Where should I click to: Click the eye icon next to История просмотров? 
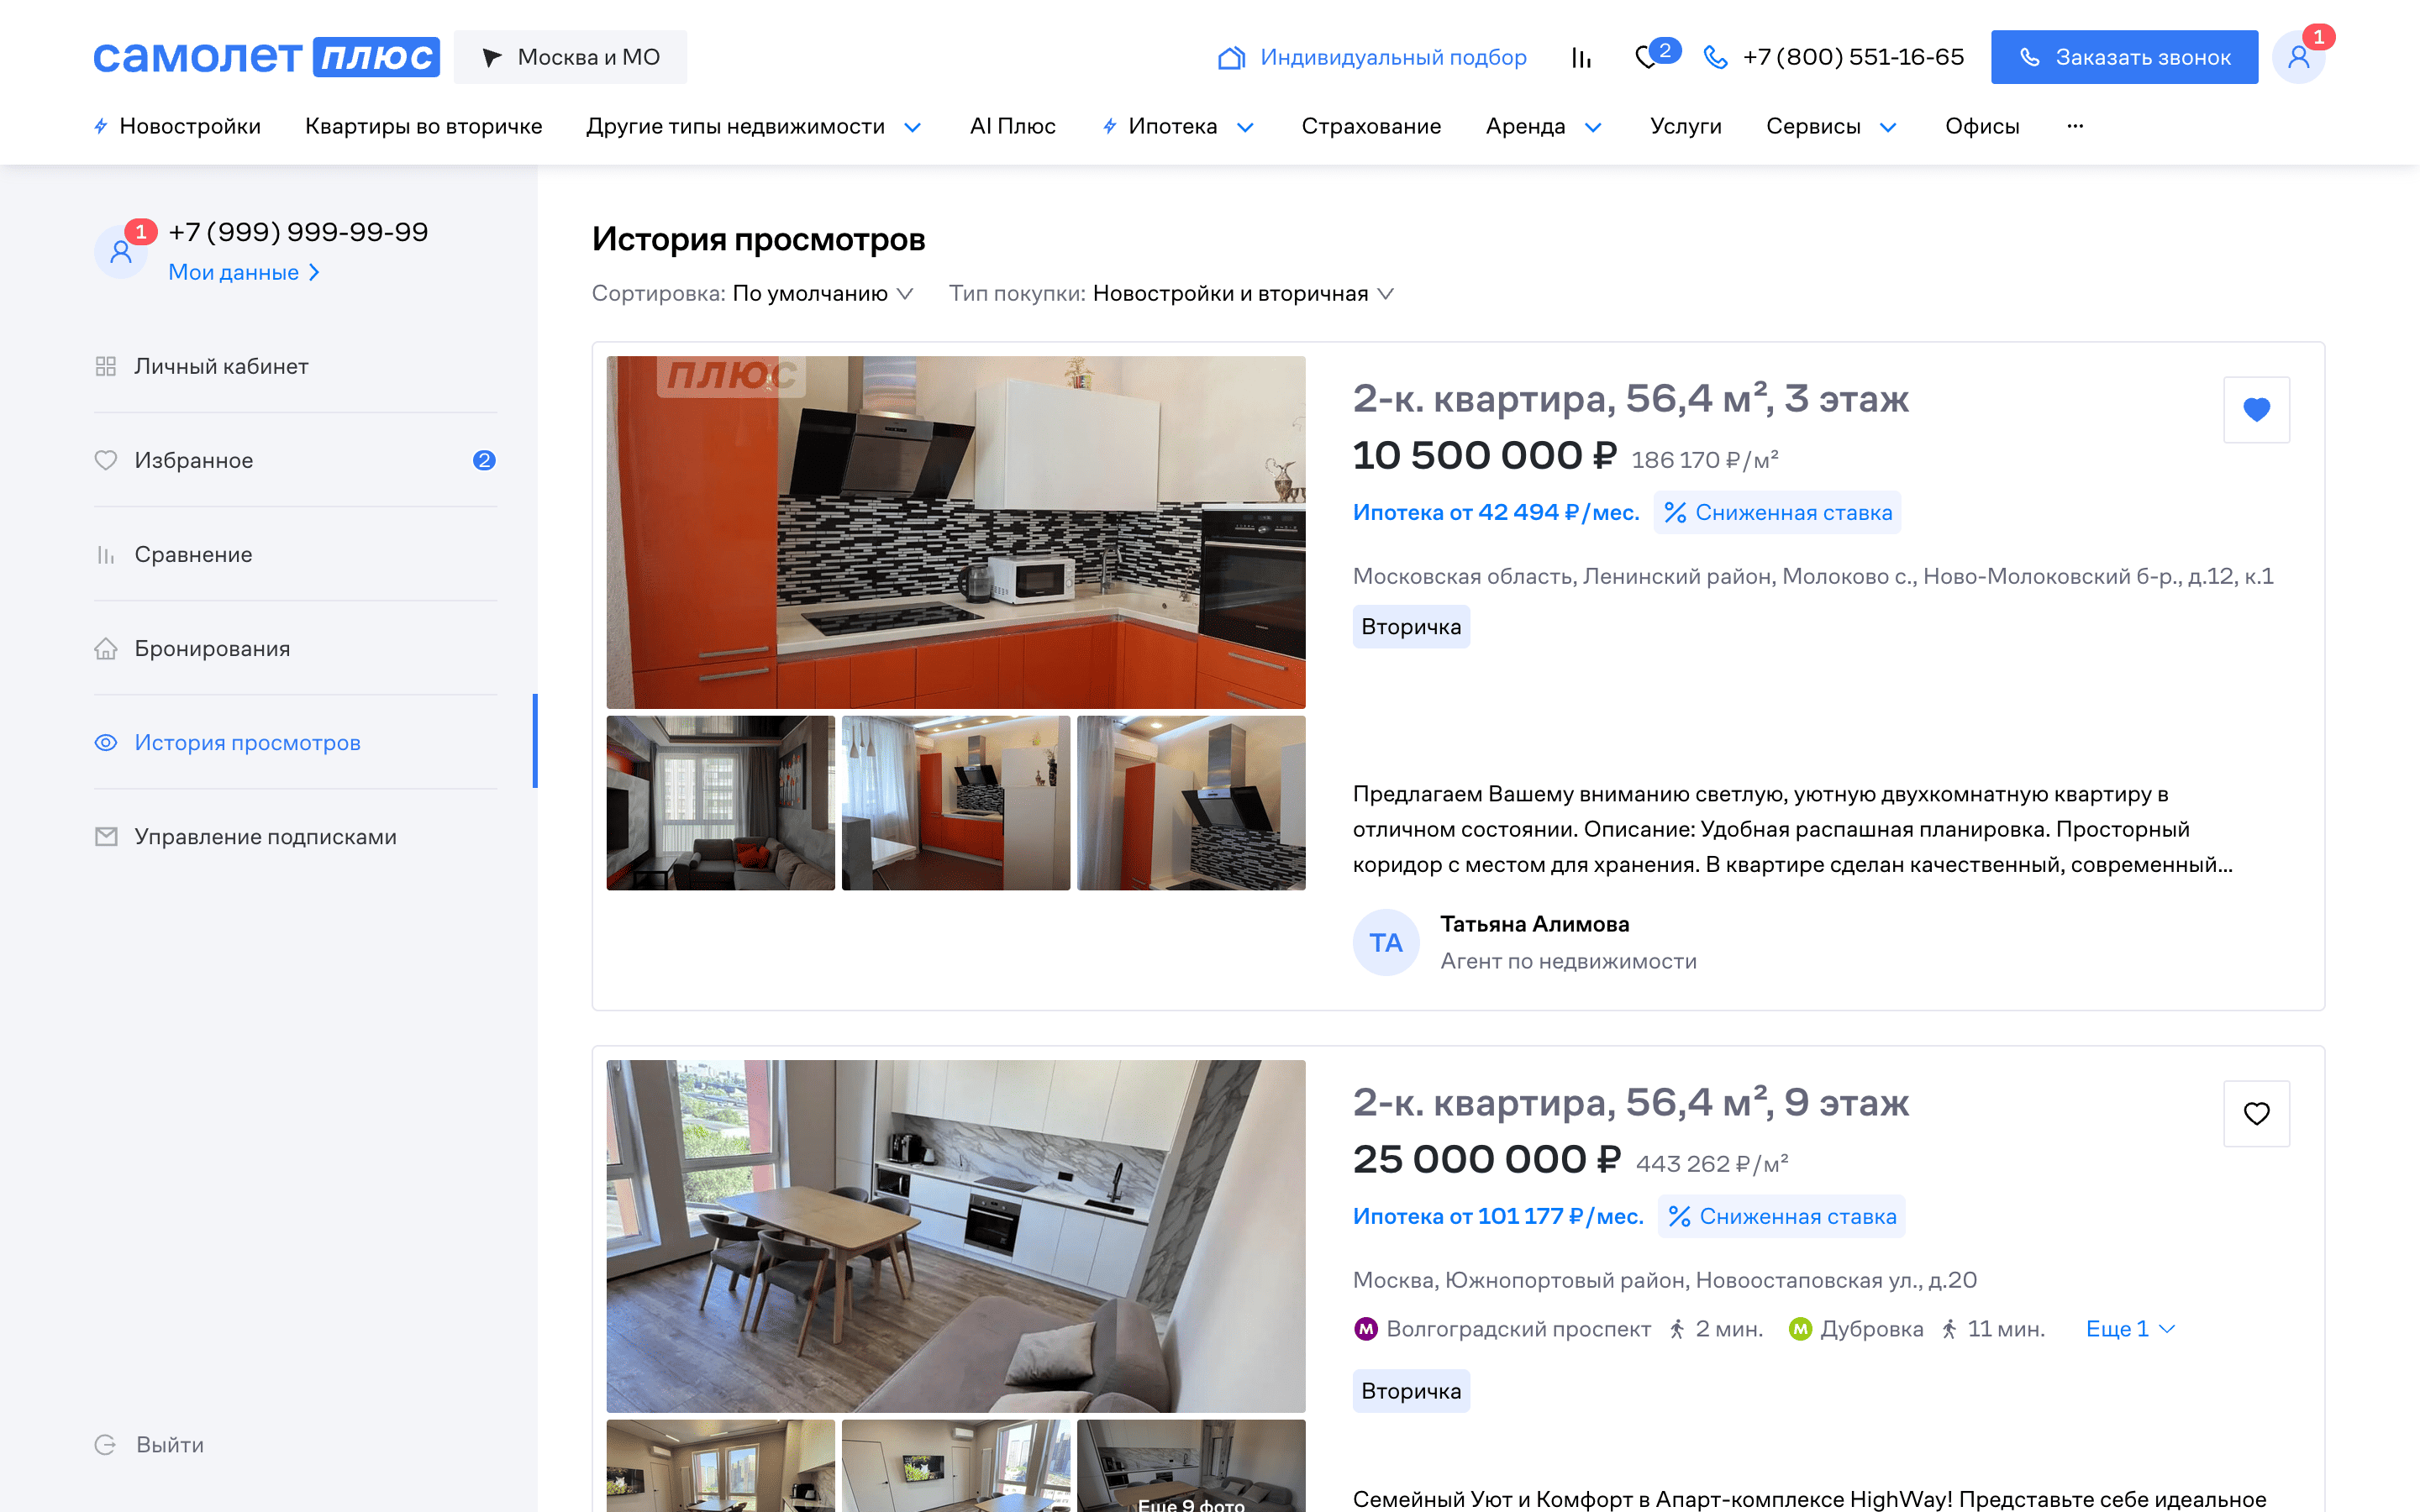[105, 742]
